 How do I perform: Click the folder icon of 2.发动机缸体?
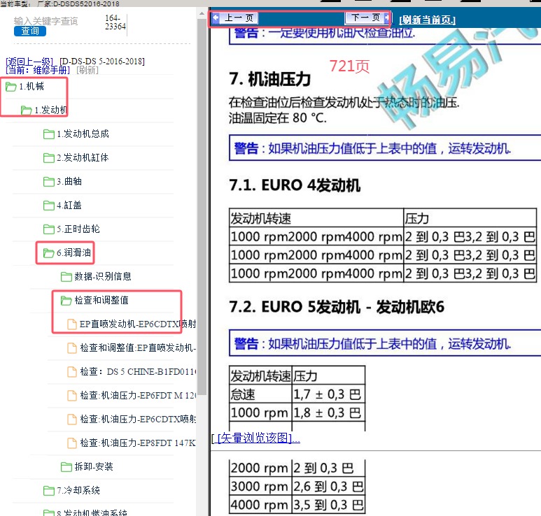click(x=49, y=158)
